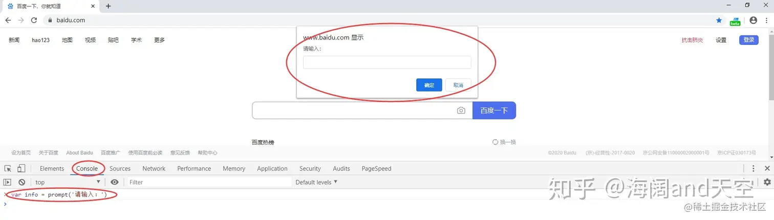Switch to the Audits tab

click(x=341, y=168)
